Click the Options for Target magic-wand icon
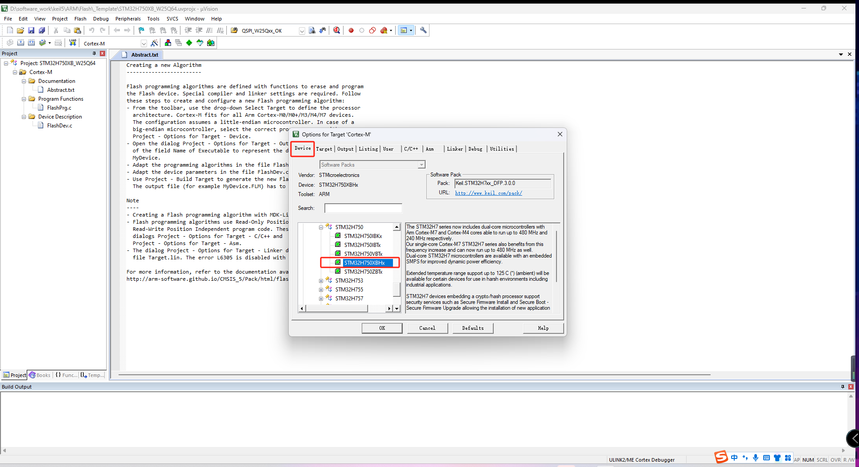Viewport: 859px width, 467px height. click(x=154, y=43)
